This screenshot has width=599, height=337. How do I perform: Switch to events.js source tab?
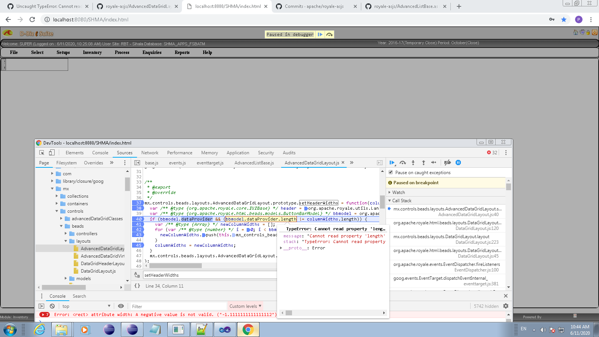(177, 163)
